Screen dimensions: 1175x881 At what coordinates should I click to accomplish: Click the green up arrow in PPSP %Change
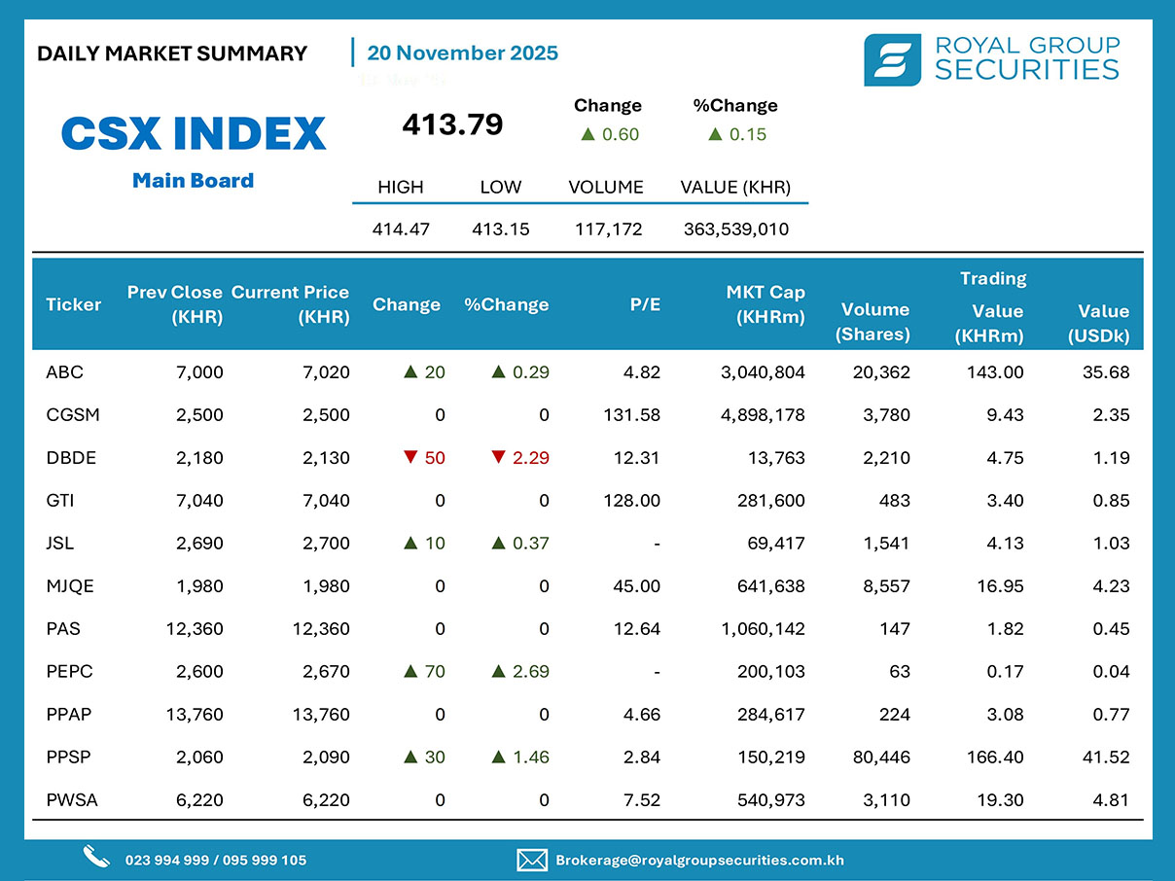click(x=498, y=757)
